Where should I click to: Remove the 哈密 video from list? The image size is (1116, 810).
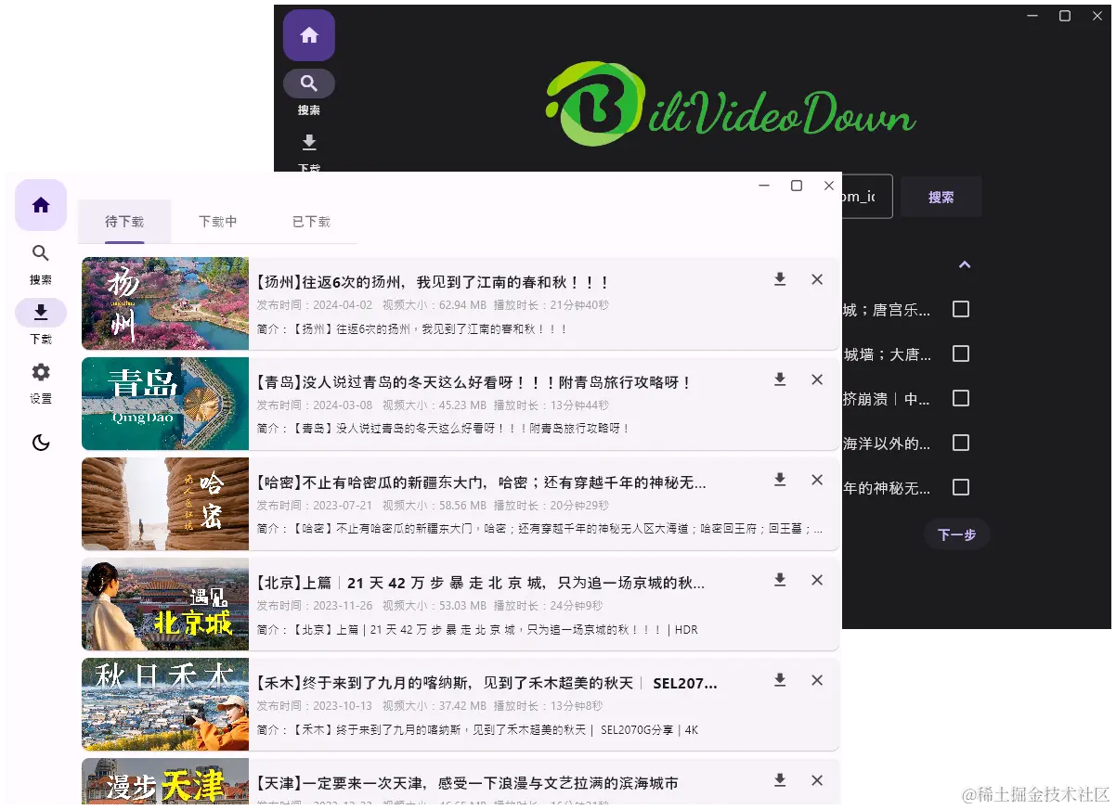[817, 480]
